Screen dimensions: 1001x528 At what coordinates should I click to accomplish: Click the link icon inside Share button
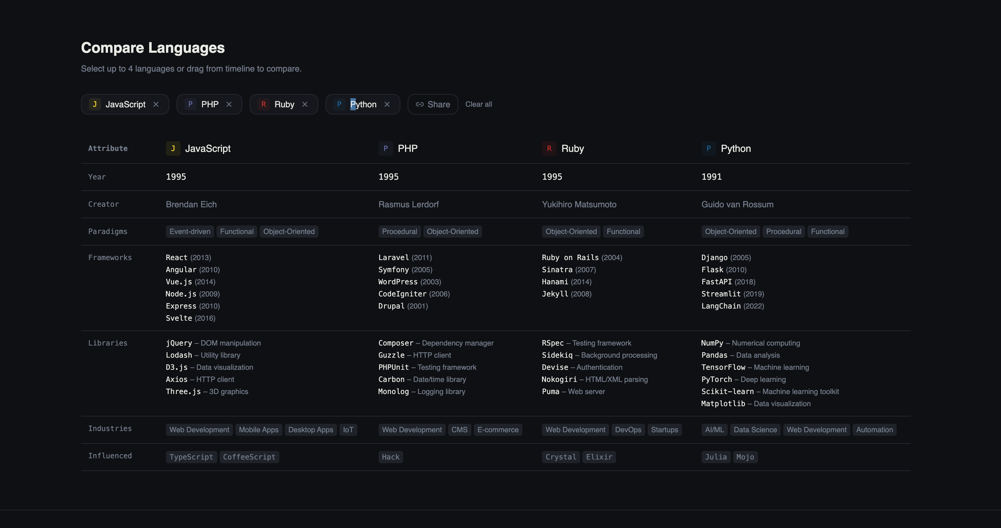[x=420, y=104]
